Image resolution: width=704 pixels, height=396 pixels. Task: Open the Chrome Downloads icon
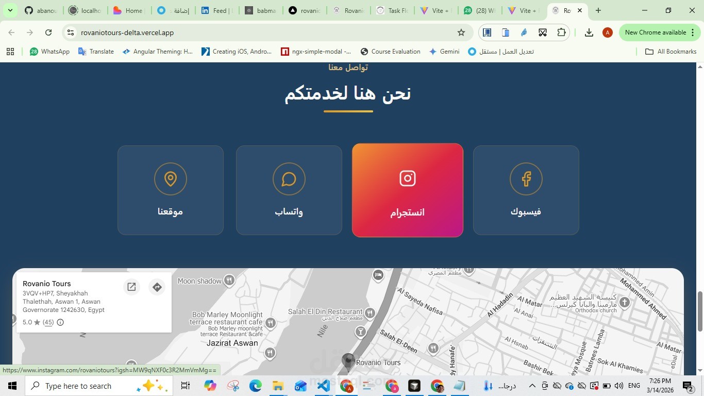click(589, 32)
